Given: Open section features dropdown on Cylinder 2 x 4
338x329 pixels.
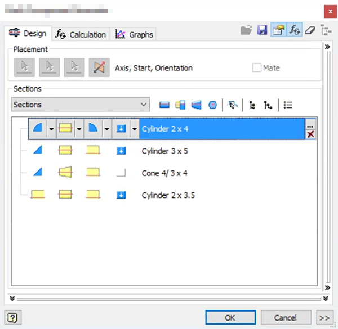Looking at the screenshot, I should [135, 129].
